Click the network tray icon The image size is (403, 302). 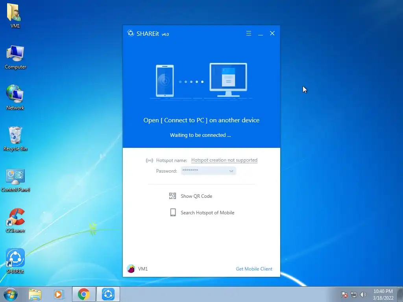coord(354,295)
